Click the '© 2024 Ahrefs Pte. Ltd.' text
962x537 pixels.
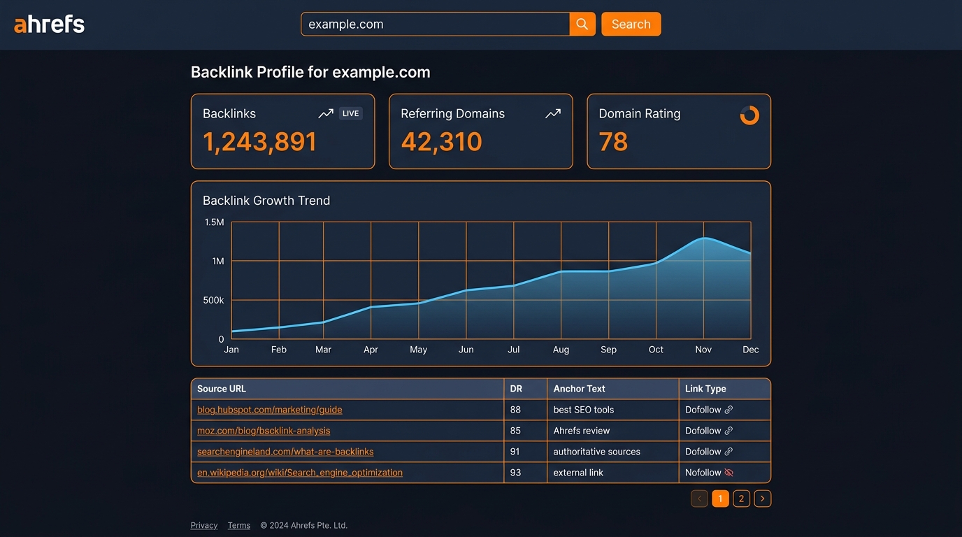pos(304,525)
